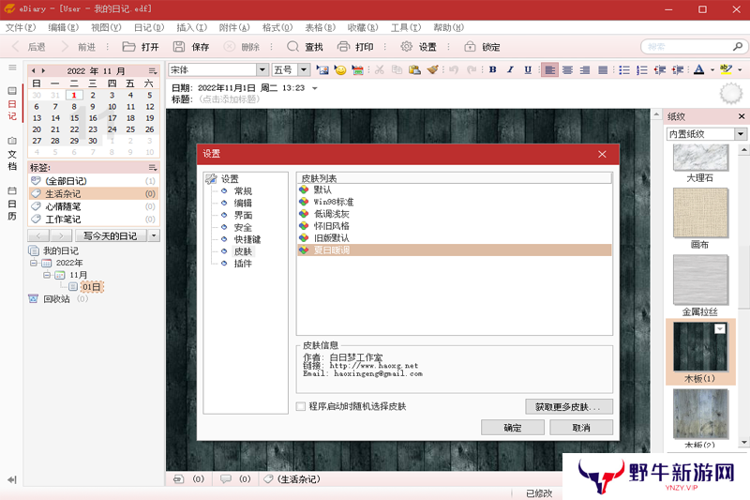Open the font name dropdown

262,69
